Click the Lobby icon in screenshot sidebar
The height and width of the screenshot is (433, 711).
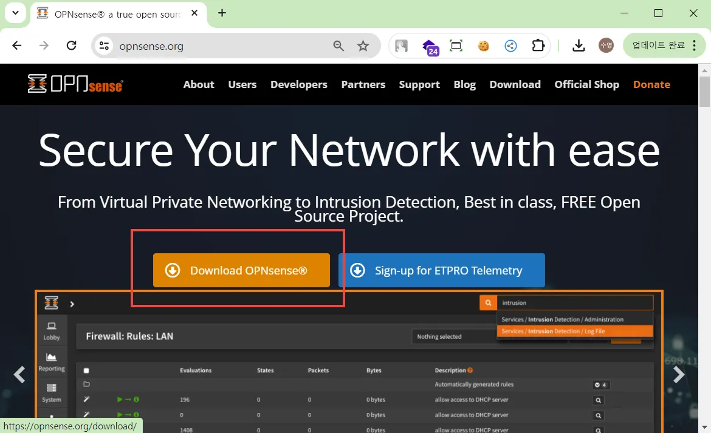pyautogui.click(x=52, y=331)
